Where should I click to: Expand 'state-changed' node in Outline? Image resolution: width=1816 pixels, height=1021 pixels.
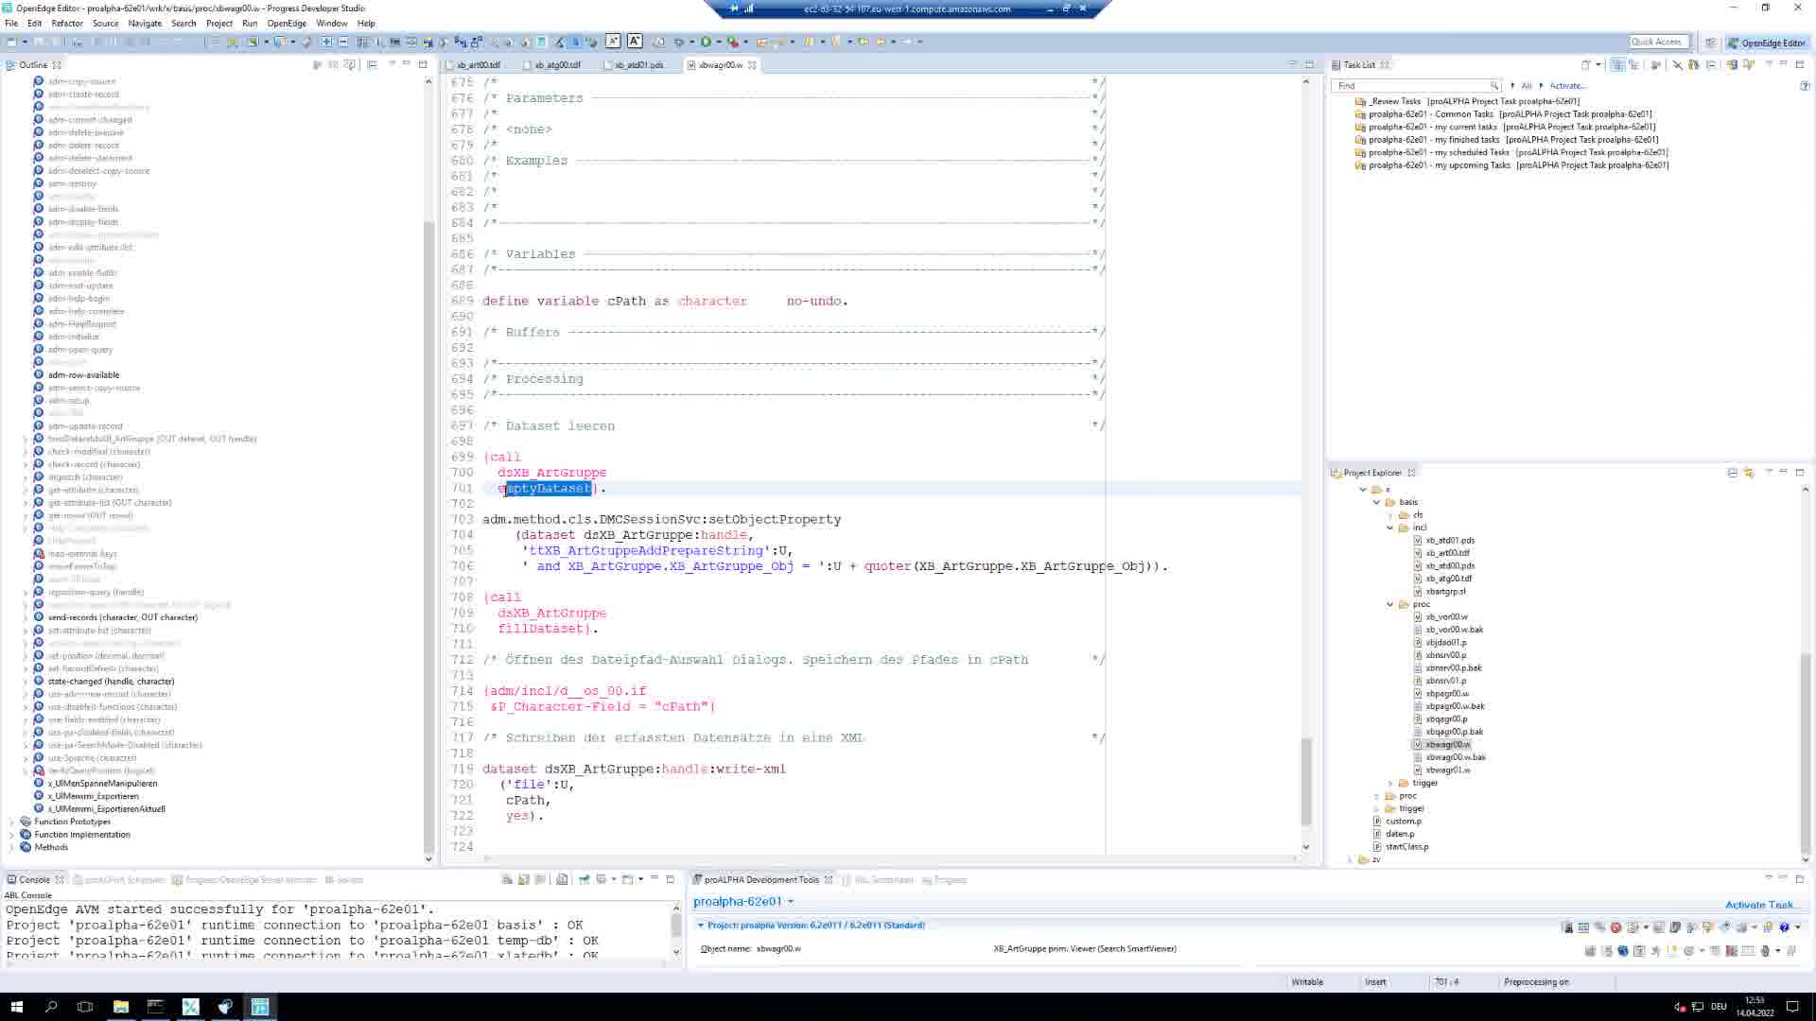click(26, 682)
